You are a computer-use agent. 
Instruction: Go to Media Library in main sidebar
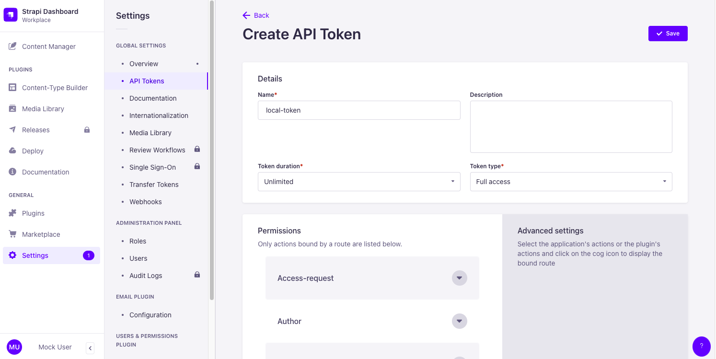coord(43,109)
